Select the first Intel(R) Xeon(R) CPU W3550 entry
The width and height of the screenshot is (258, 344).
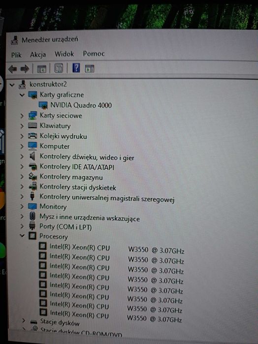point(117,249)
